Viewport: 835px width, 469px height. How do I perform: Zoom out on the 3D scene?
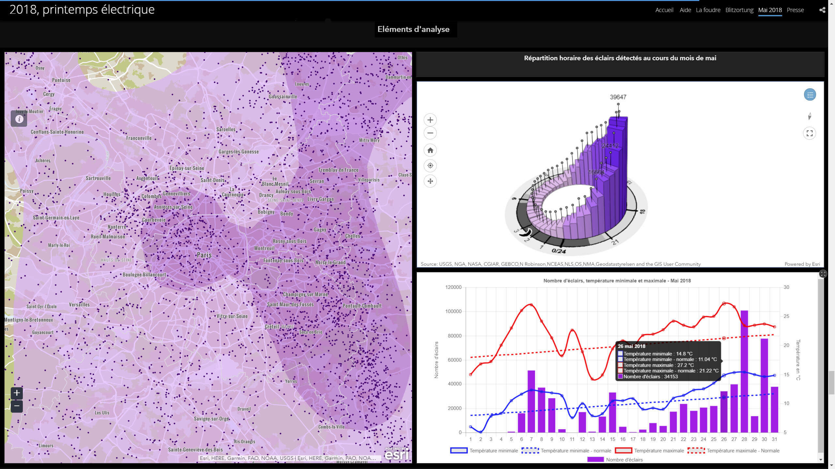click(x=430, y=133)
